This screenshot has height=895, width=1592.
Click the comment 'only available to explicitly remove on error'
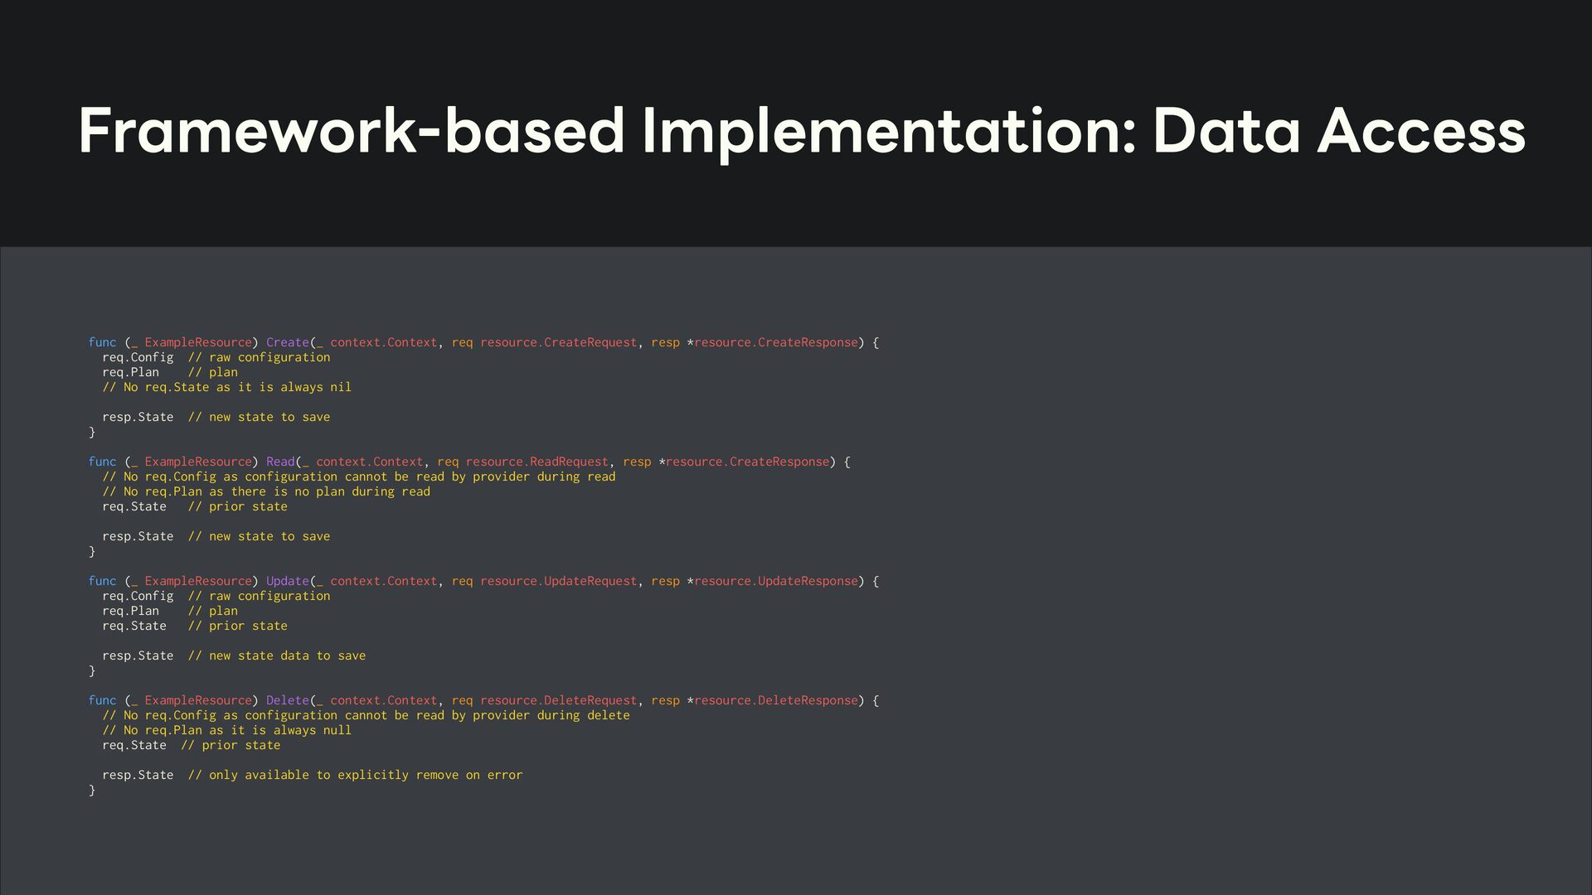pyautogui.click(x=355, y=775)
